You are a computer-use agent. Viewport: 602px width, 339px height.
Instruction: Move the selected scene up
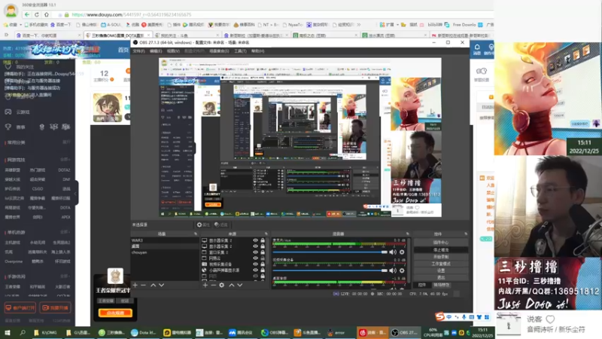[154, 286]
